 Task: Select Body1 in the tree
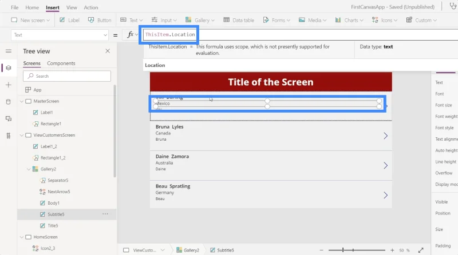tap(53, 203)
